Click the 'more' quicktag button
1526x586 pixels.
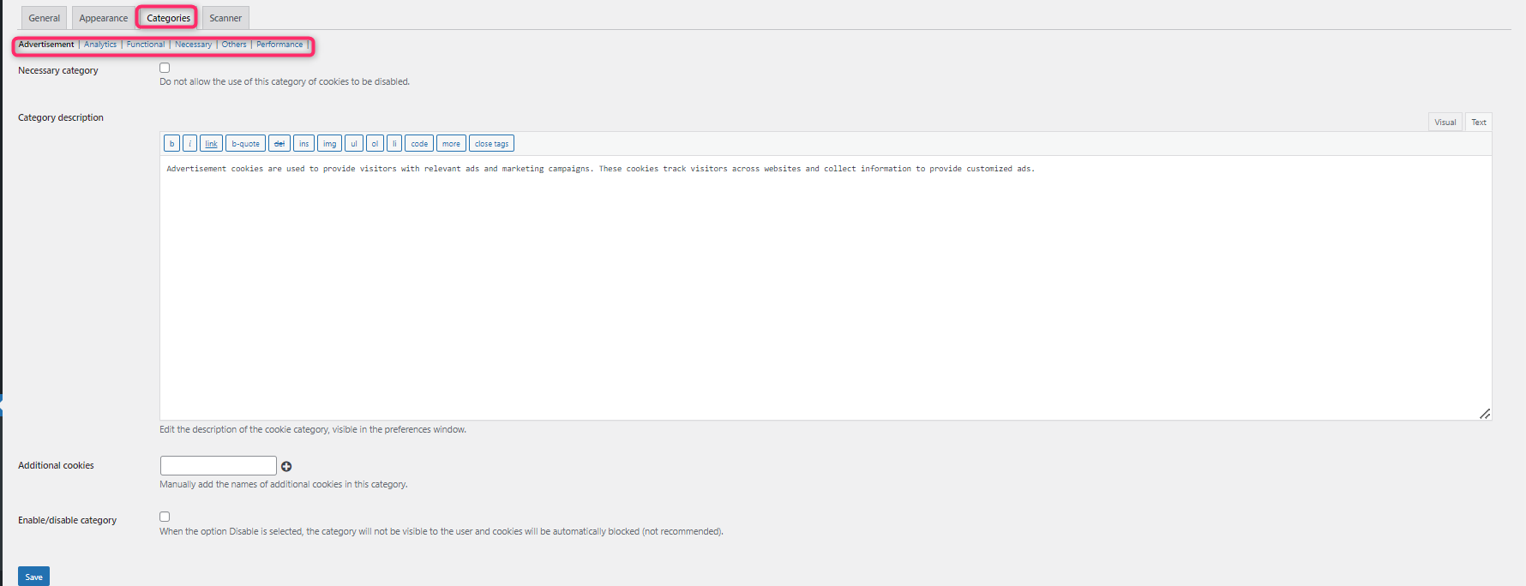[451, 144]
